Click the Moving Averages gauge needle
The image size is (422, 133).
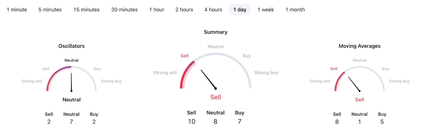tap(354, 84)
